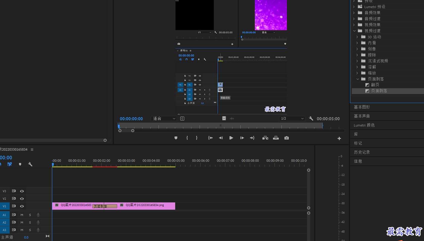Collapse the 视频过渡 folder
Screen dimensions: 424x241
pos(354,31)
